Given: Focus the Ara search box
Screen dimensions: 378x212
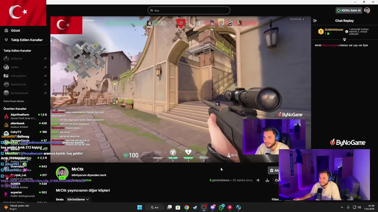Looking at the screenshot, I should click(x=189, y=10).
